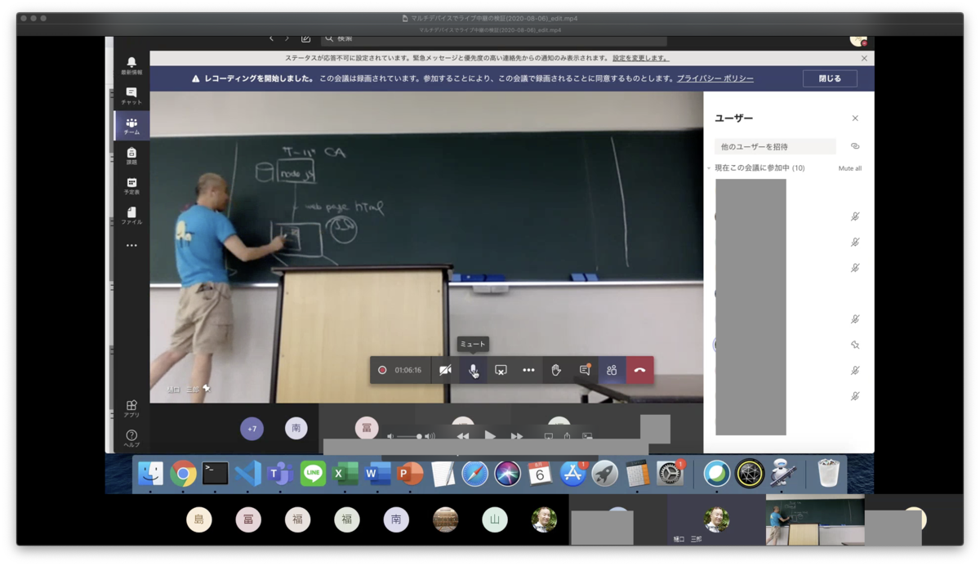Open the share screen tray
This screenshot has width=980, height=566.
[501, 370]
